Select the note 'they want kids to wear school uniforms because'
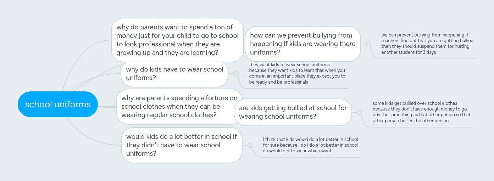This screenshot has height=181, width=494. [297, 73]
